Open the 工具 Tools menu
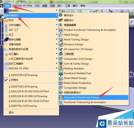 (x=68, y=6)
